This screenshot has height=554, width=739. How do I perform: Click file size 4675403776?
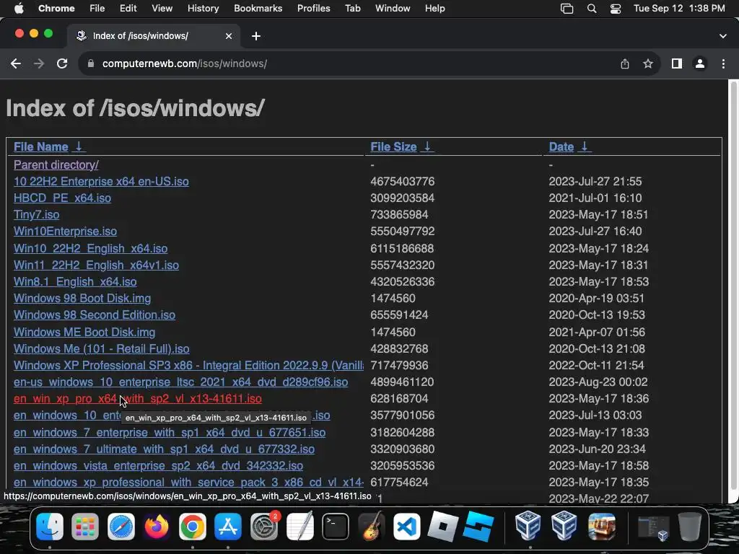click(x=403, y=181)
